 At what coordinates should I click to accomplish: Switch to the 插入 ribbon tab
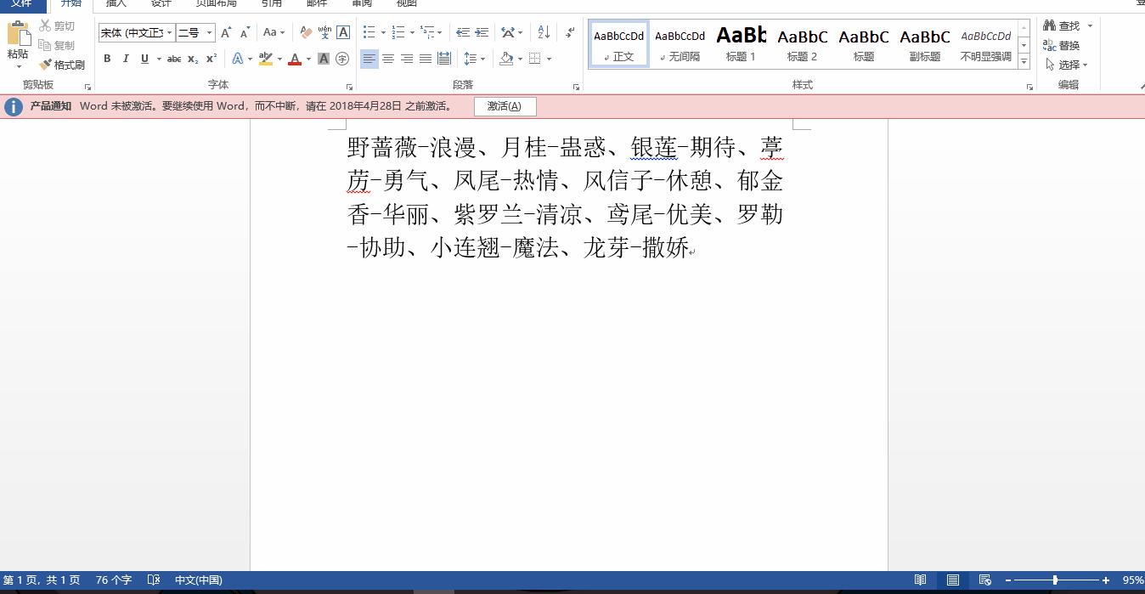[x=116, y=4]
